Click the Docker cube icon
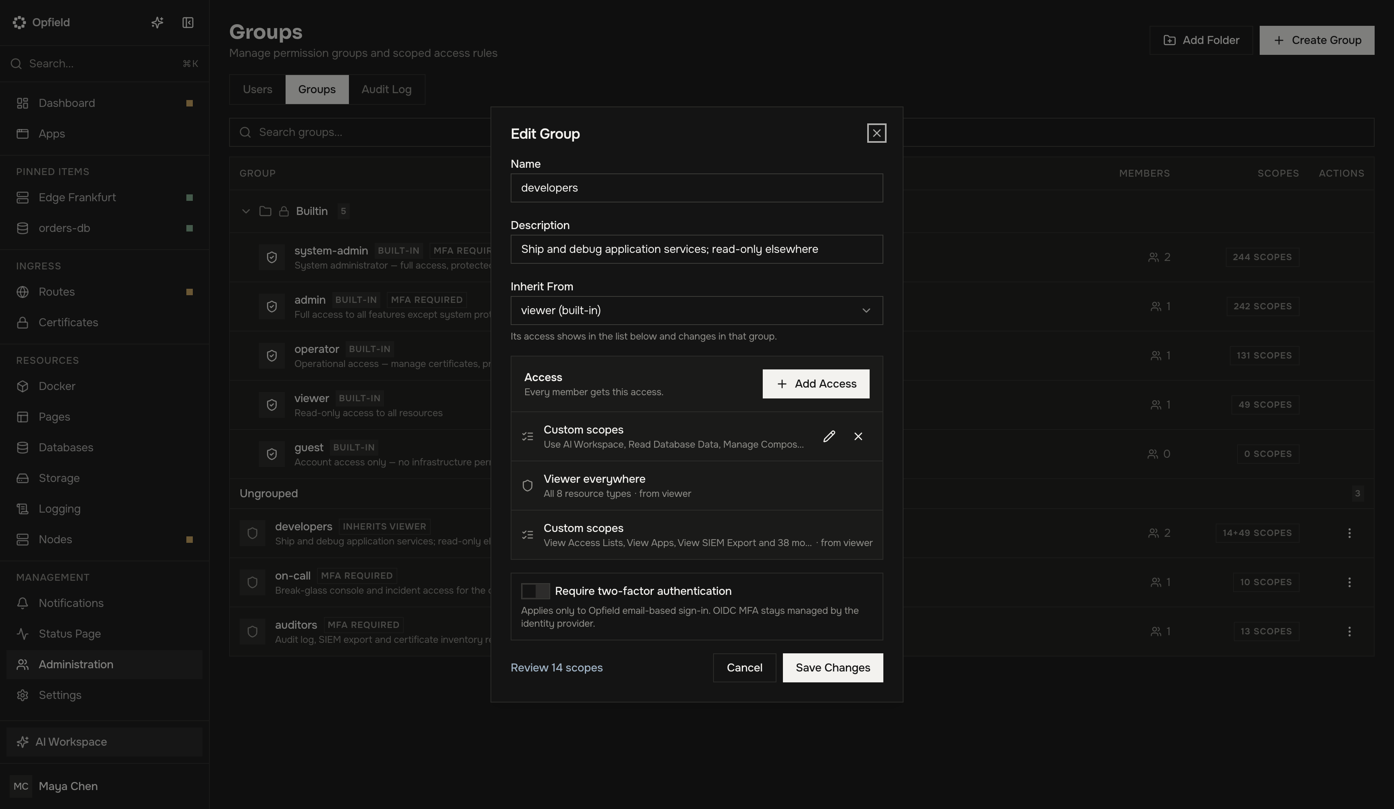The width and height of the screenshot is (1394, 809). click(23, 386)
